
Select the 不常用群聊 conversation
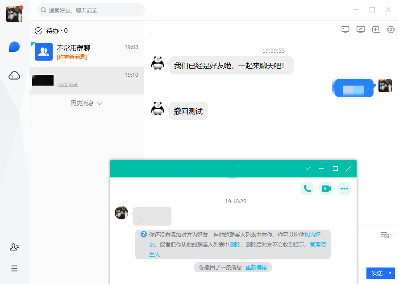[87, 52]
